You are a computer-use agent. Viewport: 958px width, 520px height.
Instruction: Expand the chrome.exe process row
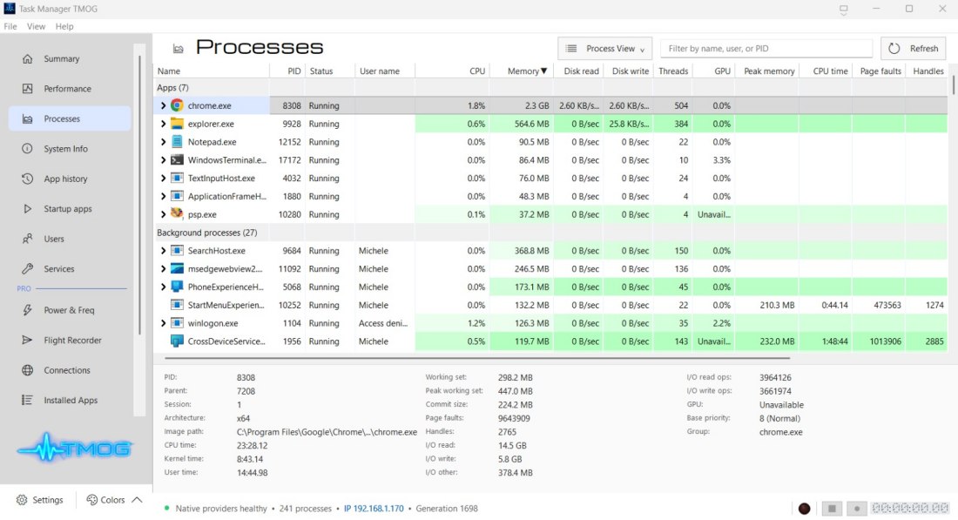163,105
